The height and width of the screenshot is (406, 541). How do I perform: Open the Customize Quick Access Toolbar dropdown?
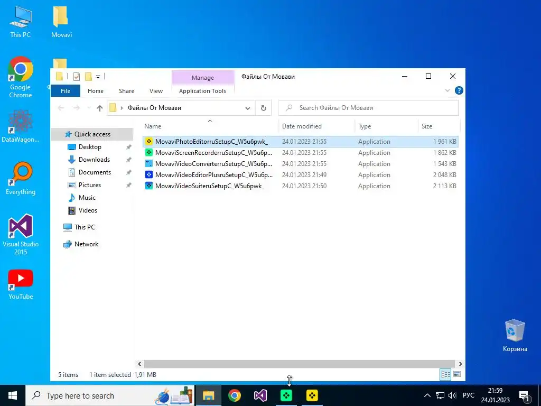click(98, 77)
